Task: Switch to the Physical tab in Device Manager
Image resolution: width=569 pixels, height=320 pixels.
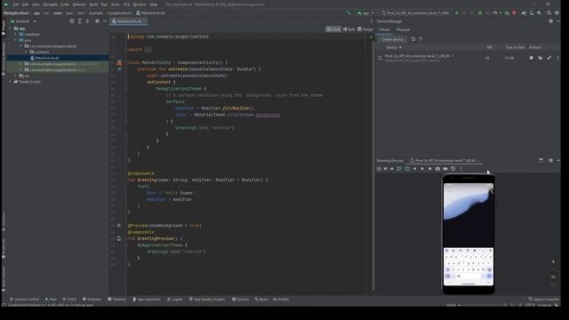Action: pos(403,29)
